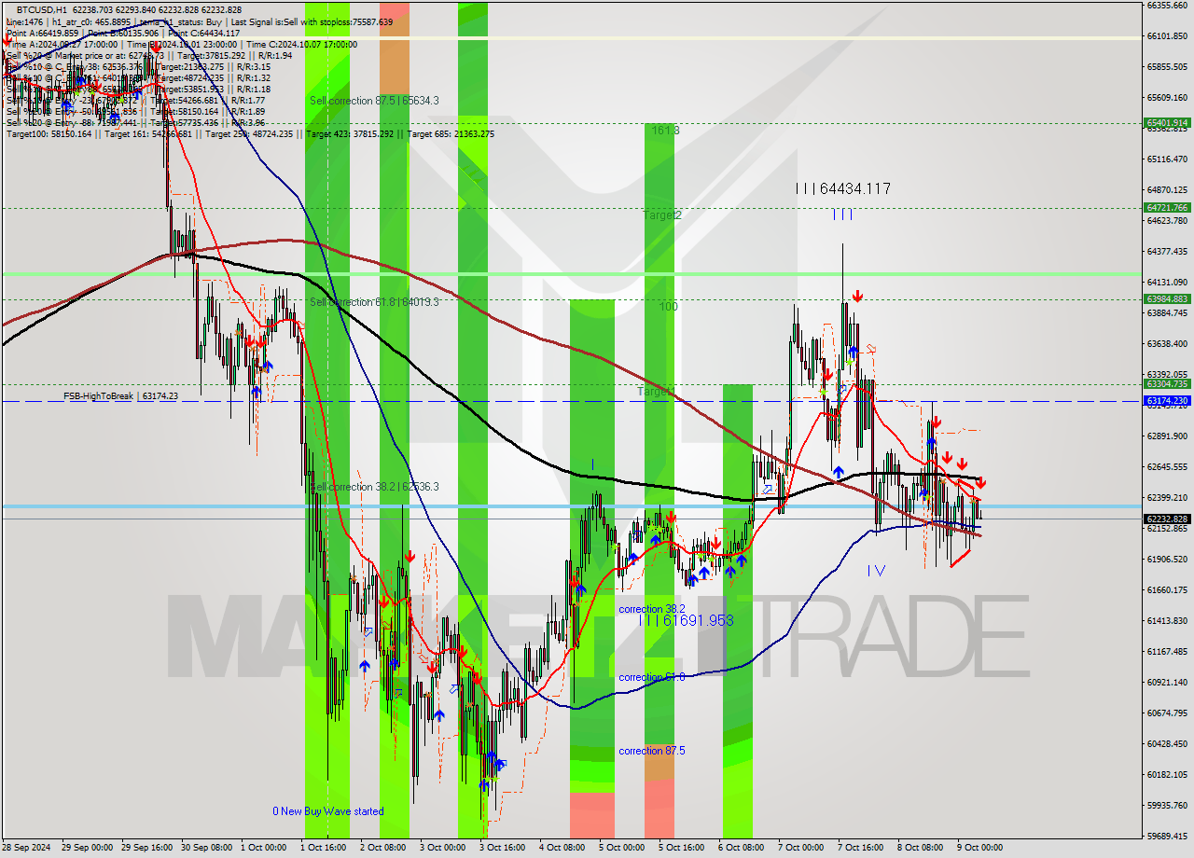The height and width of the screenshot is (858, 1194).
Task: Click the 66355.640 price axis value
Action: (x=1167, y=6)
